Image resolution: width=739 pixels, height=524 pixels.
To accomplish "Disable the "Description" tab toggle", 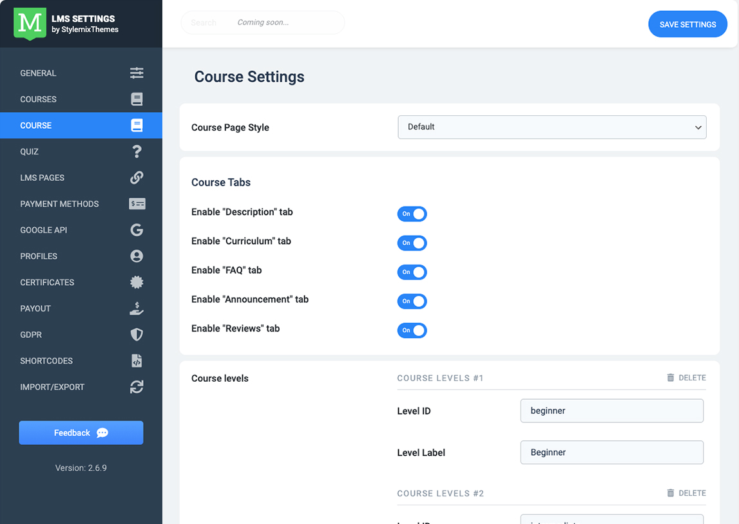I will (412, 214).
